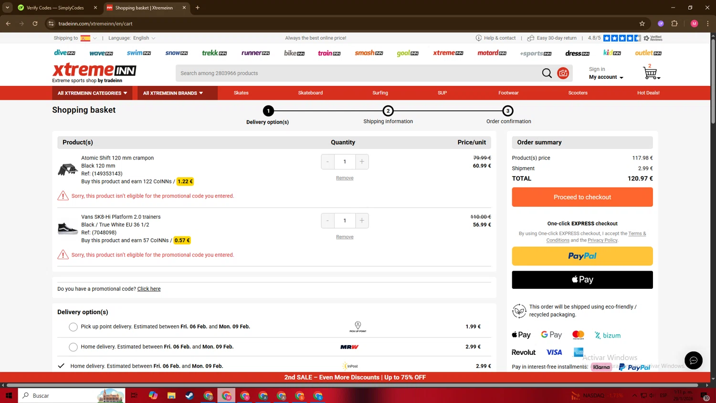716x403 pixels.
Task: Click the horizontal page scrollbar
Action: click(x=352, y=385)
